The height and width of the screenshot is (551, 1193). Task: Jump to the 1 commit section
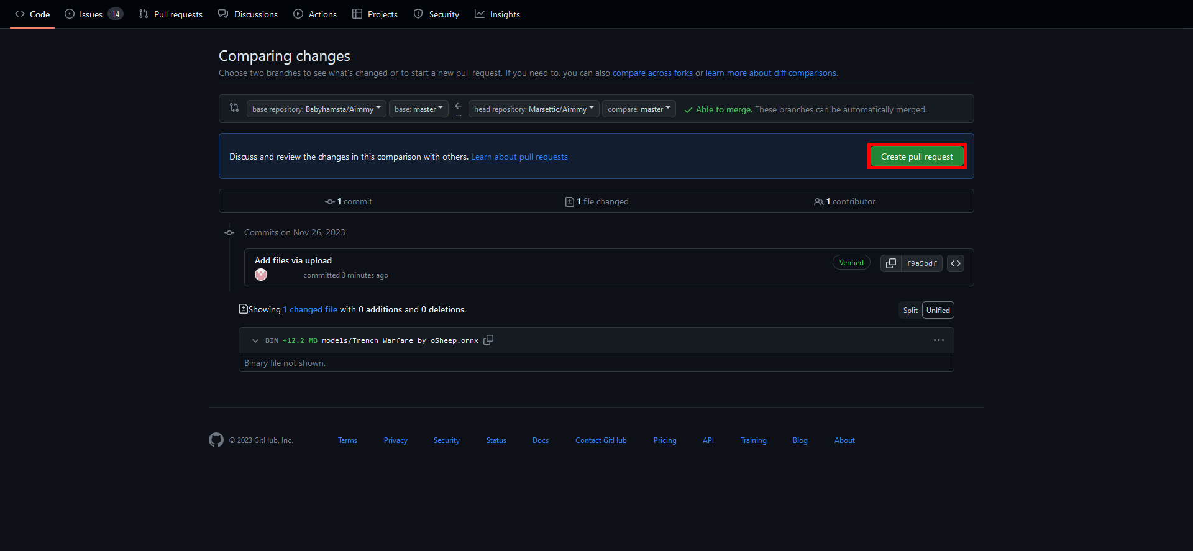(349, 201)
